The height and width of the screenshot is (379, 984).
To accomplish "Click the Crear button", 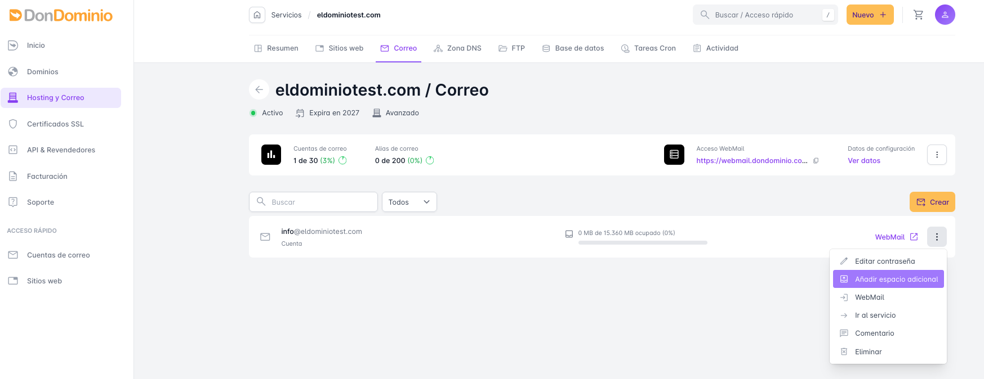I will tap(932, 202).
